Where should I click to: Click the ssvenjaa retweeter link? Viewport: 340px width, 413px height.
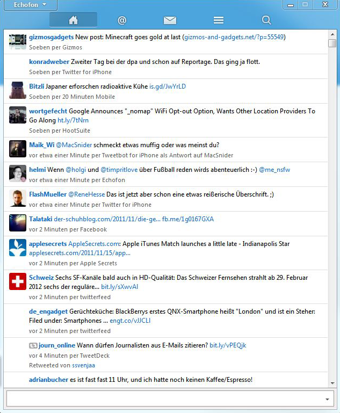pyautogui.click(x=85, y=365)
